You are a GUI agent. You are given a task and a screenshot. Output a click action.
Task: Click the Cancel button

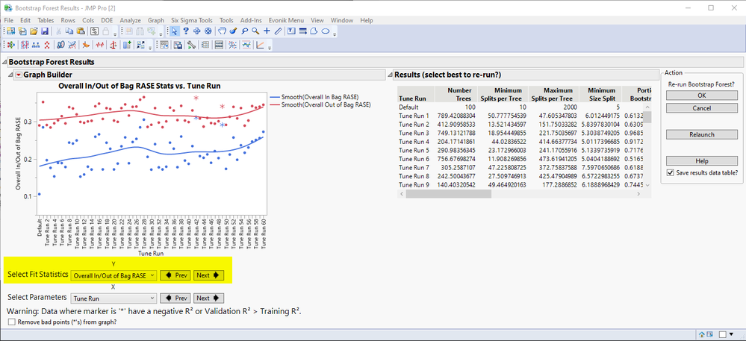click(702, 108)
